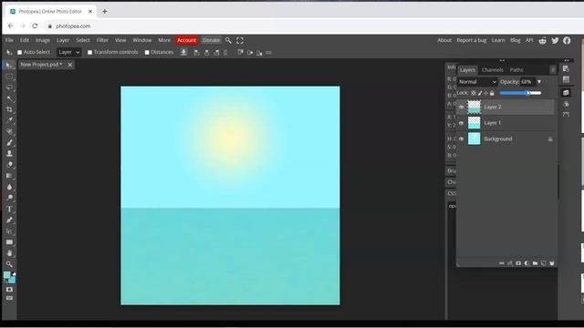The height and width of the screenshot is (328, 584).
Task: Open the File menu
Action: (9, 40)
